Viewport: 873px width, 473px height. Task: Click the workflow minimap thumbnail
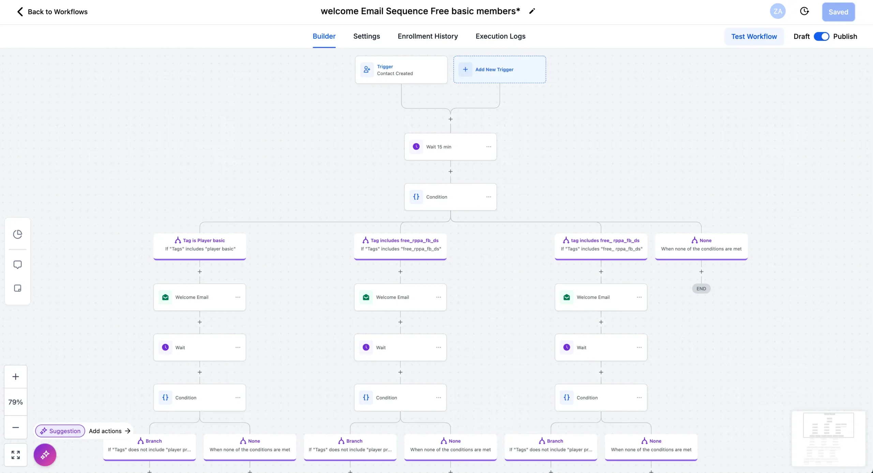click(x=828, y=438)
